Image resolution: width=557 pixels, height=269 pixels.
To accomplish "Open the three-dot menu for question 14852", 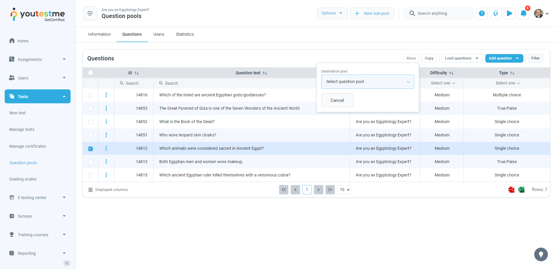I will tap(106, 122).
